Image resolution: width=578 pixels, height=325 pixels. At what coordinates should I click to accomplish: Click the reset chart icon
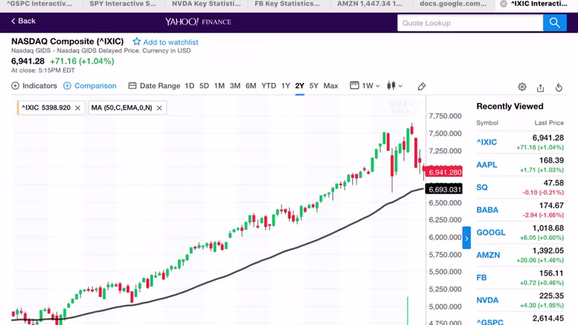click(x=559, y=87)
